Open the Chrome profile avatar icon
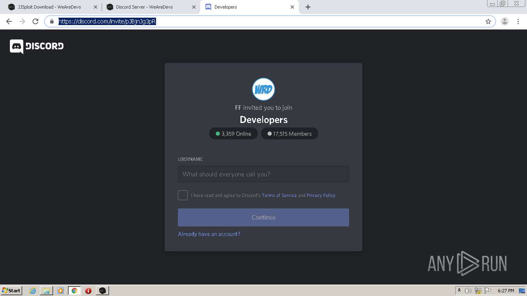The width and height of the screenshot is (527, 296). coord(505,21)
